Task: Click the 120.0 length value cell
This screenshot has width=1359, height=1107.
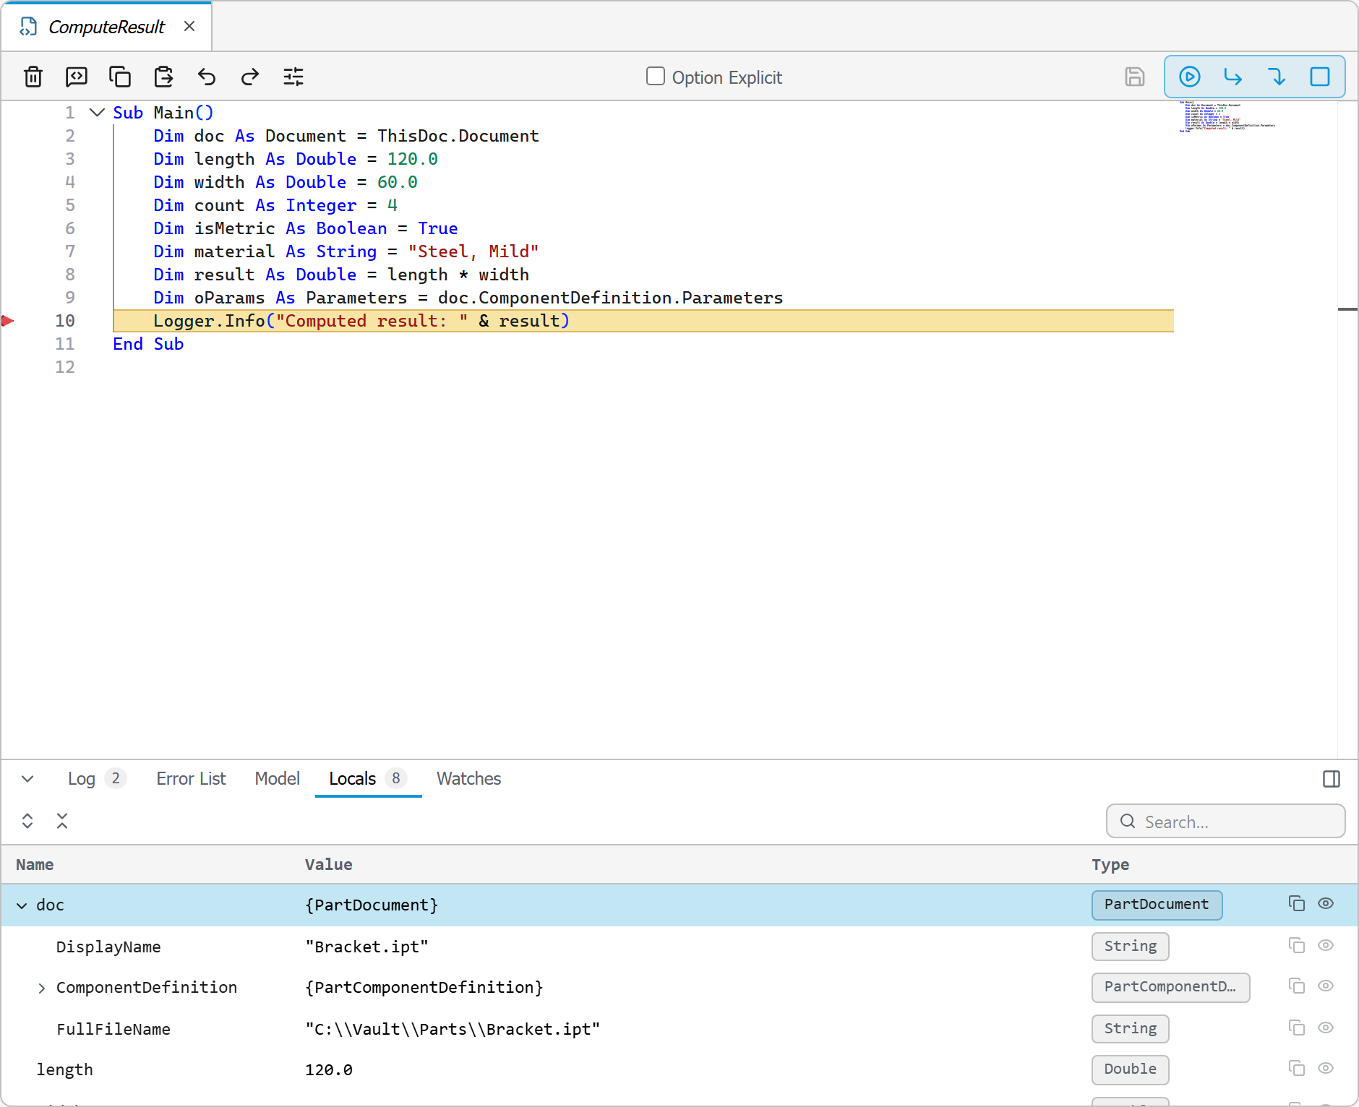Action: click(x=329, y=1070)
